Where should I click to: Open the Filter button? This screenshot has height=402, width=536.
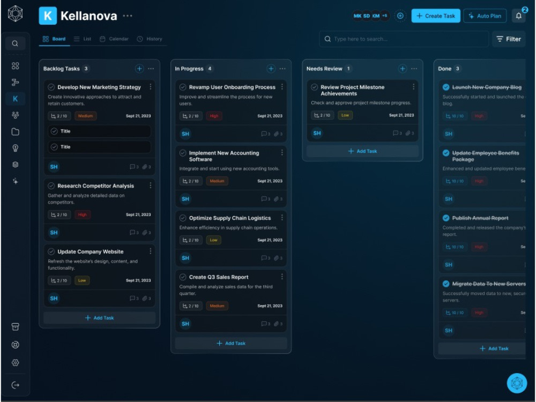pos(509,39)
